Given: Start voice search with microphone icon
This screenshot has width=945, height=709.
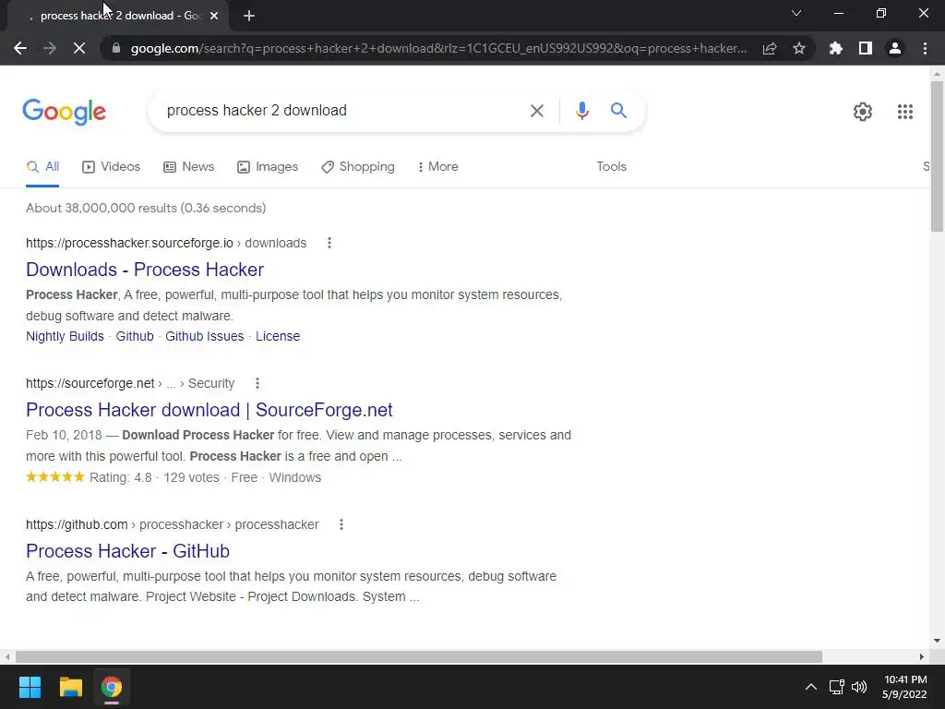Looking at the screenshot, I should point(581,111).
